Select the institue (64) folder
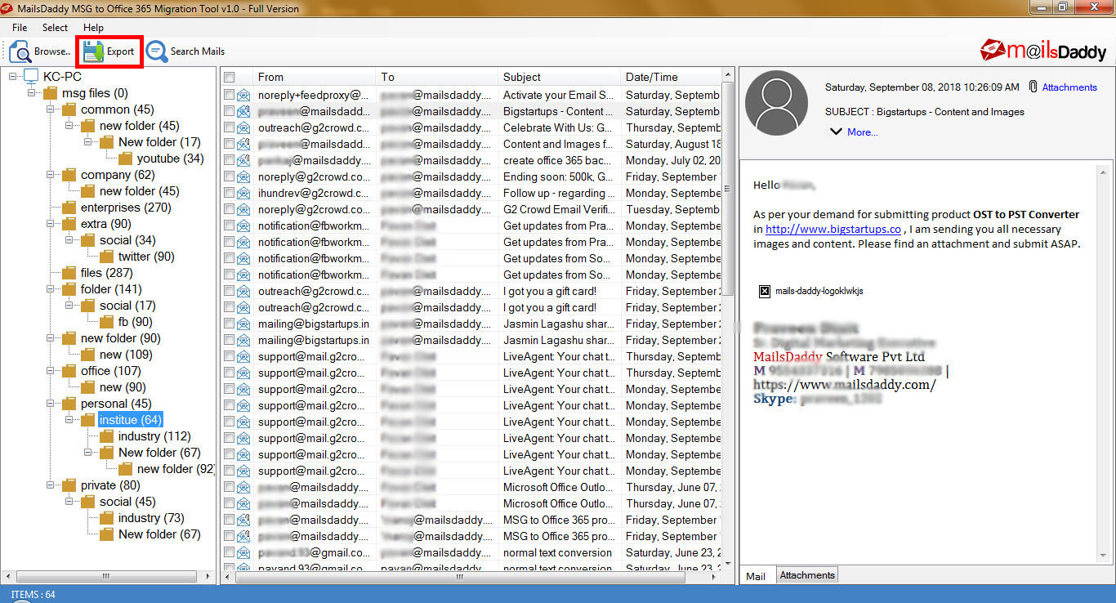The height and width of the screenshot is (603, 1116). (x=130, y=420)
